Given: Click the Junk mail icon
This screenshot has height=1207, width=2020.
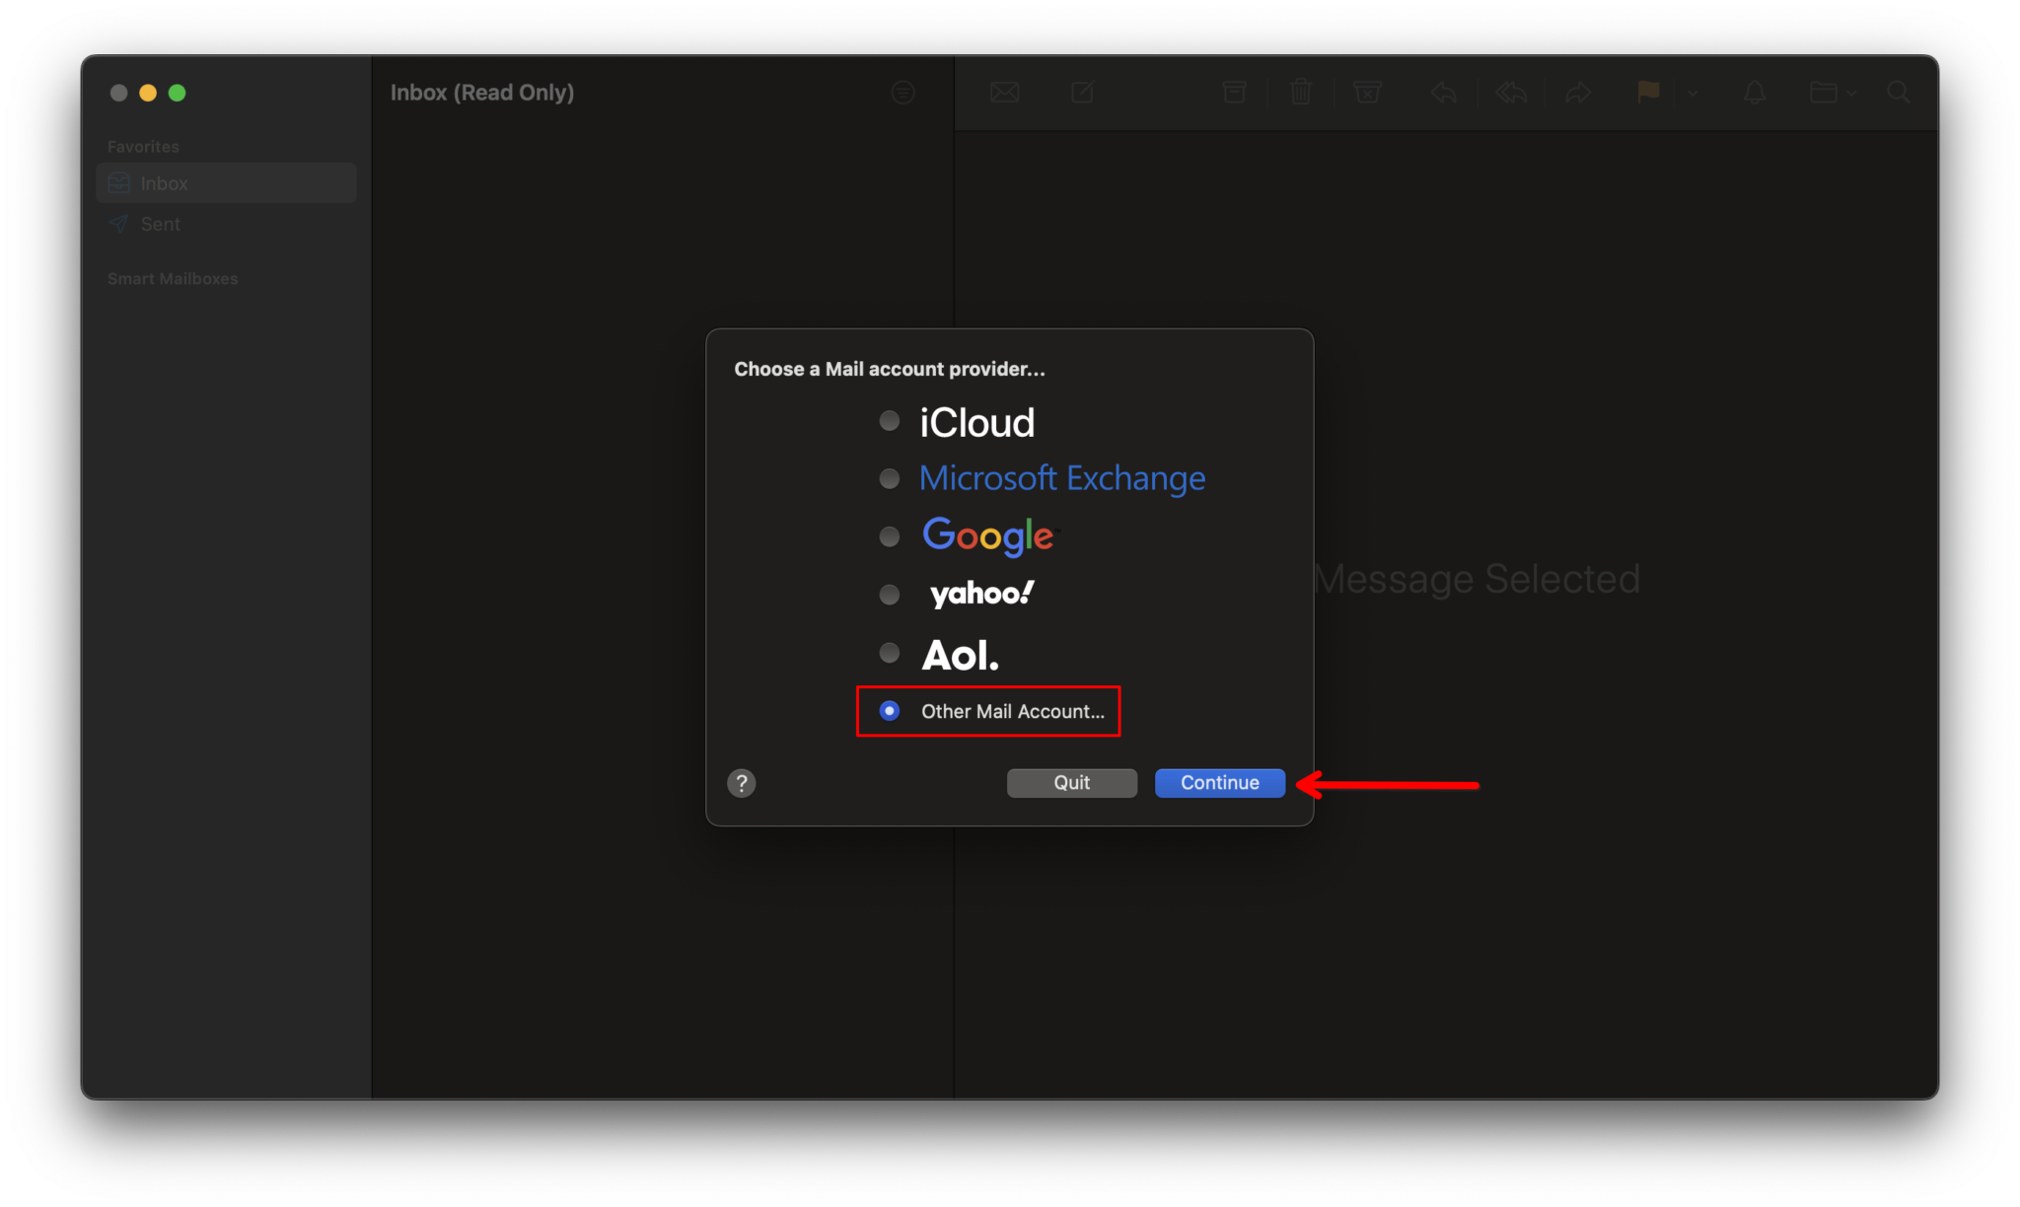Looking at the screenshot, I should 1367,93.
